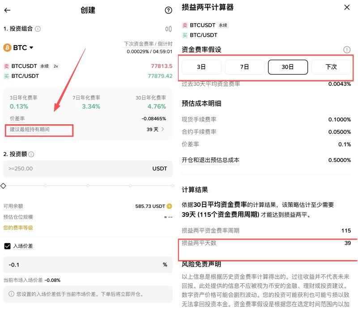Screen dimensions: 358x312
Task: Click the 永续 label next to BTCUSDT
Action: (x=44, y=66)
